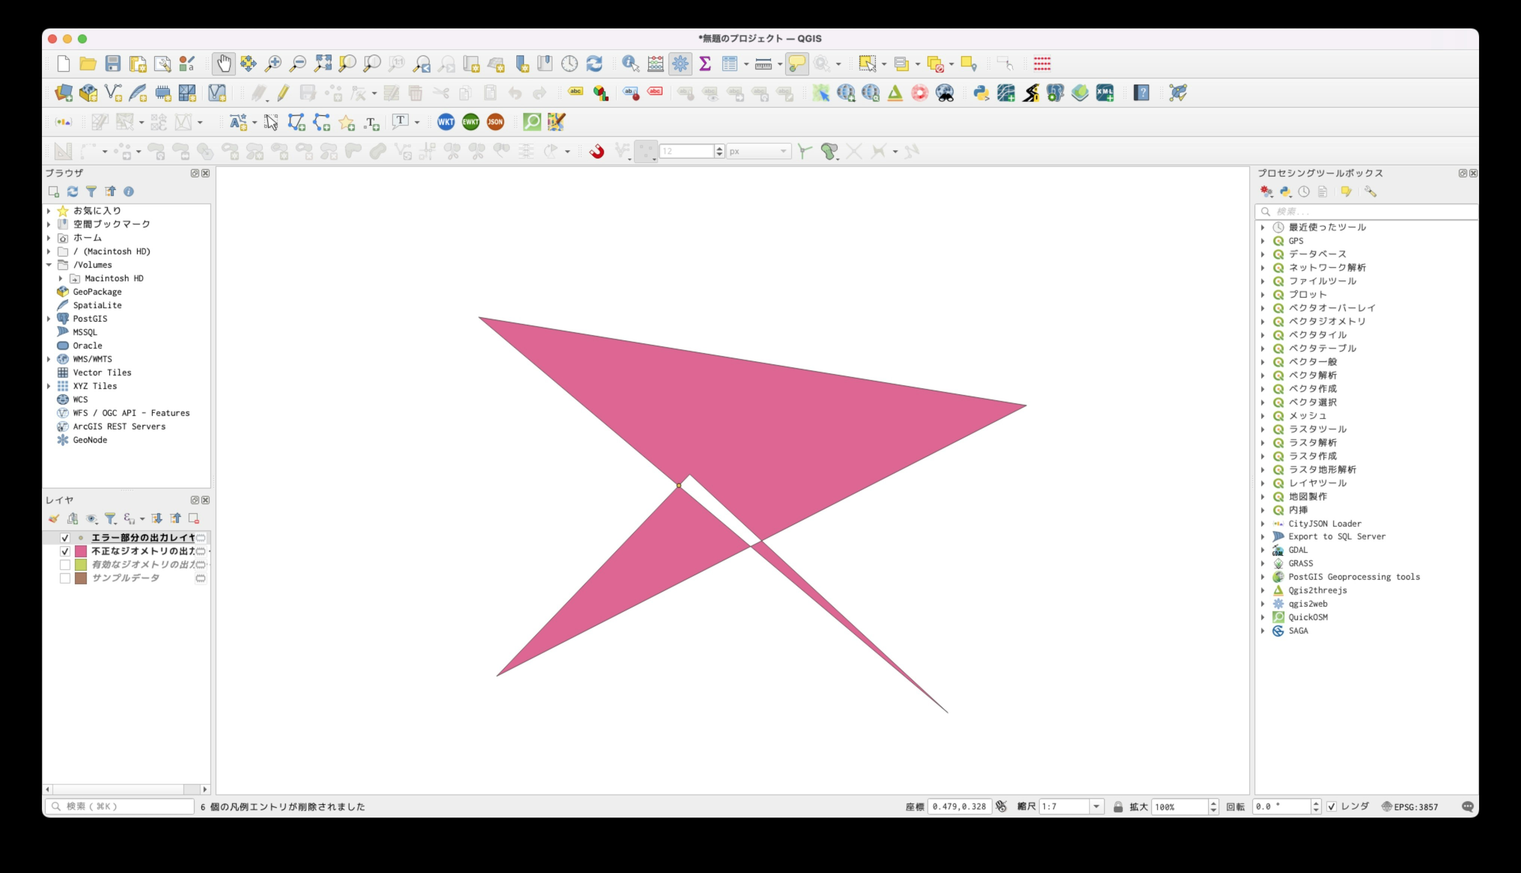
Task: Click the Processing Toolbox search field
Action: pyautogui.click(x=1366, y=212)
